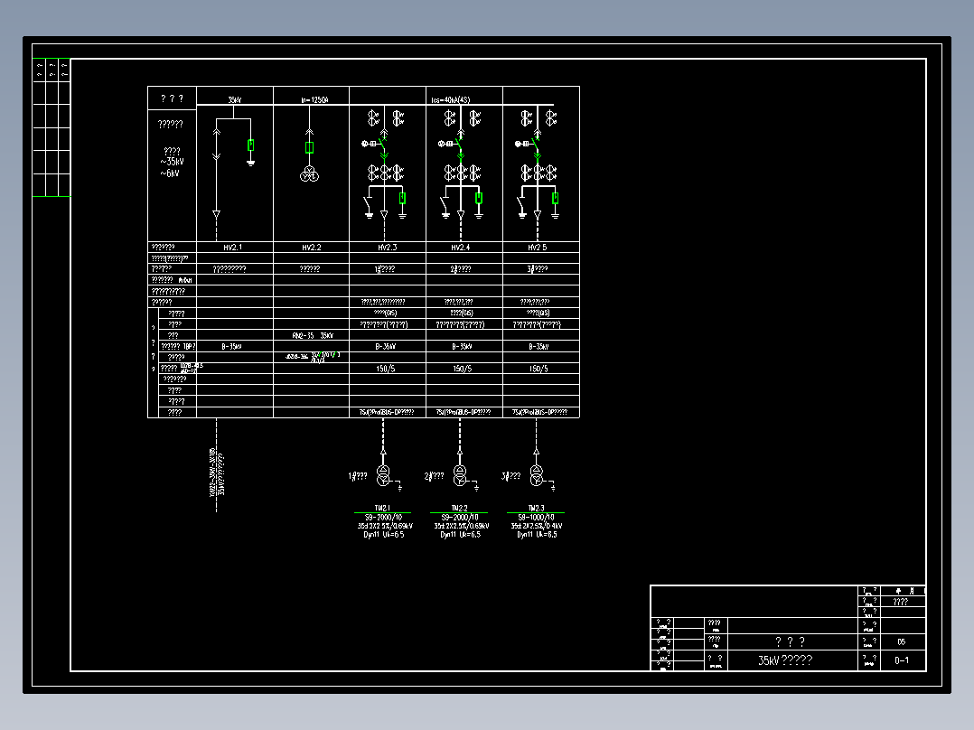Click the In=1250A busbar rating text
The height and width of the screenshot is (730, 974).
(315, 100)
